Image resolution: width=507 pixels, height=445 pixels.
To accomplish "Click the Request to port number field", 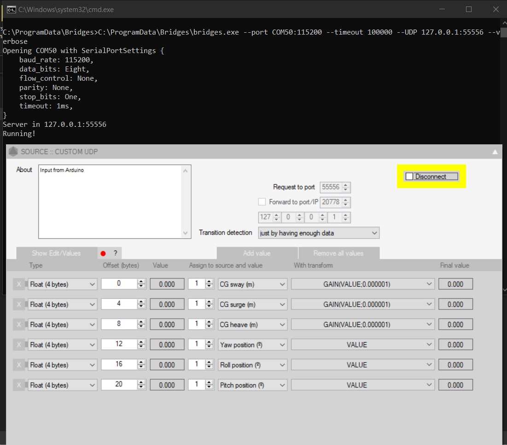I will (x=331, y=187).
